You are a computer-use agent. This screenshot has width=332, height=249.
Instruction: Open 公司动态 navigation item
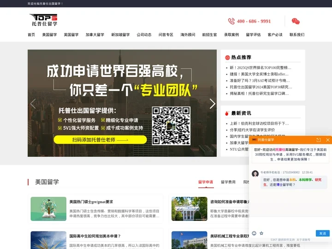coord(144,35)
